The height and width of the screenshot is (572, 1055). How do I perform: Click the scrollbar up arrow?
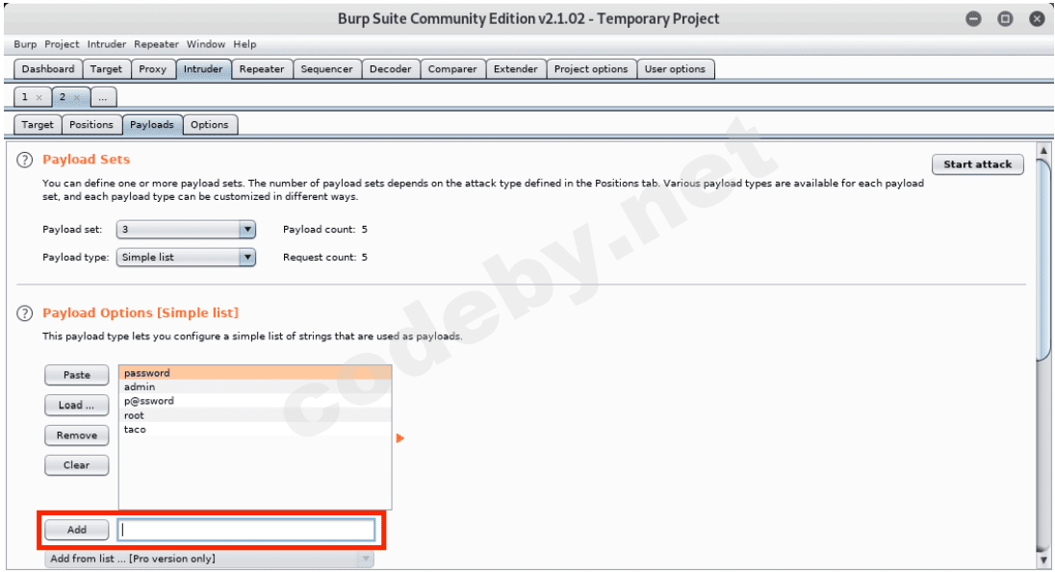pos(1043,151)
